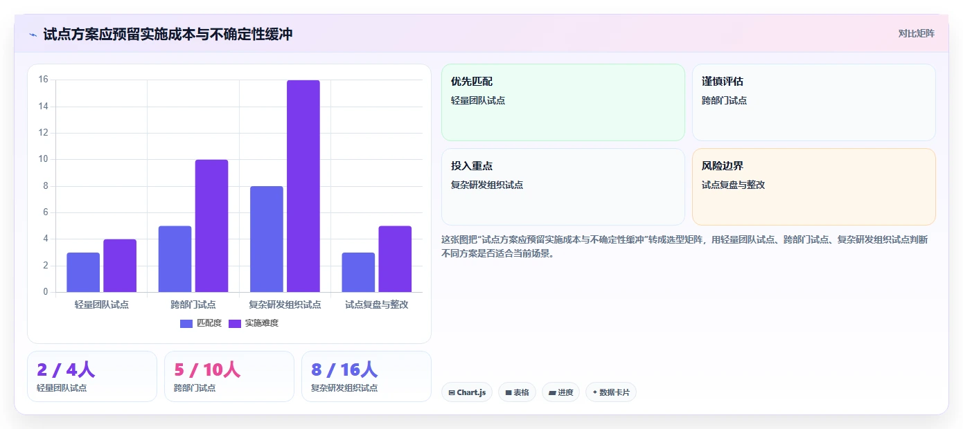The image size is (963, 429).
Task: Click the y-axis value 10
Action: 43,159
